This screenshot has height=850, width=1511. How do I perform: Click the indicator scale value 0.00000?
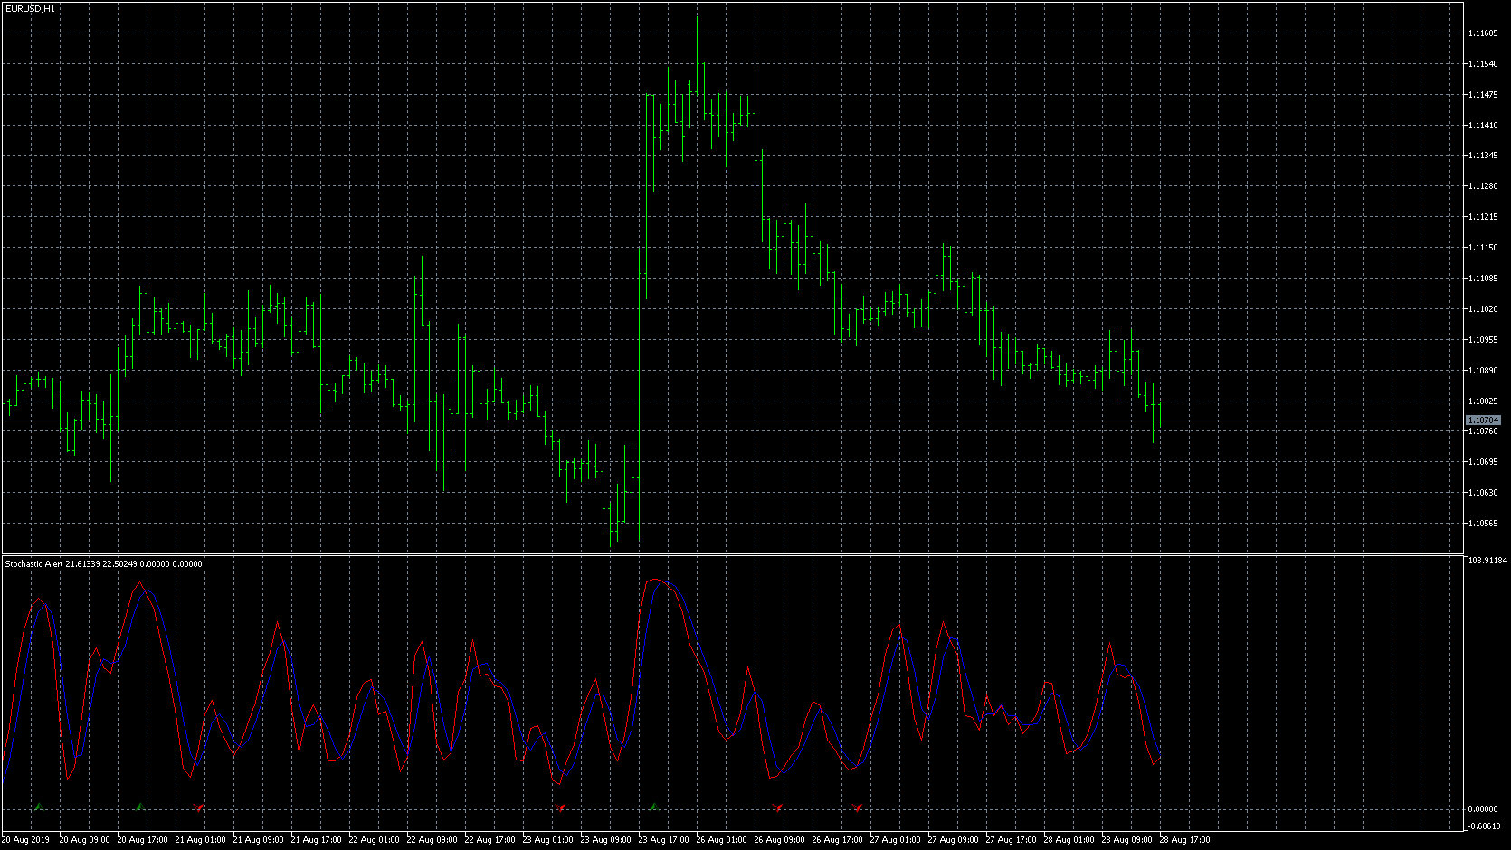pos(1482,809)
